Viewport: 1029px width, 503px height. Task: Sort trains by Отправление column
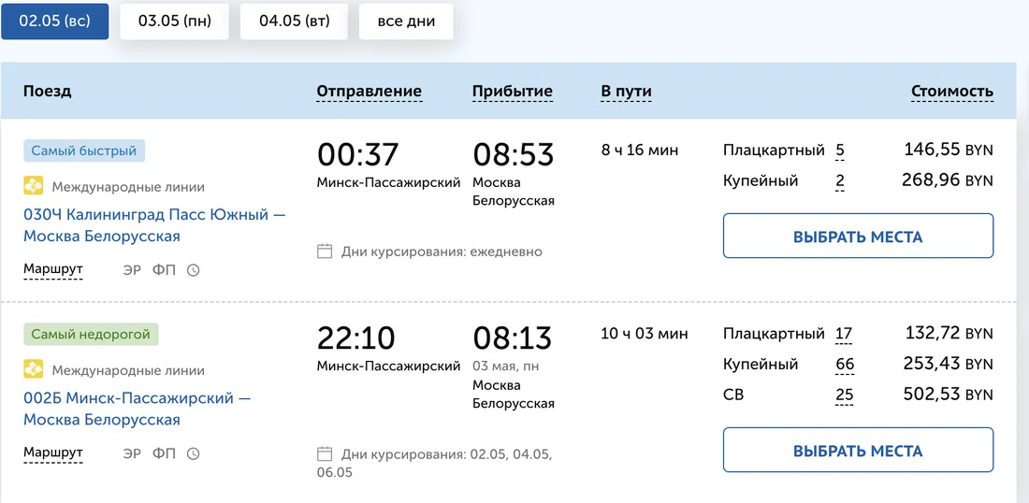[x=369, y=92]
